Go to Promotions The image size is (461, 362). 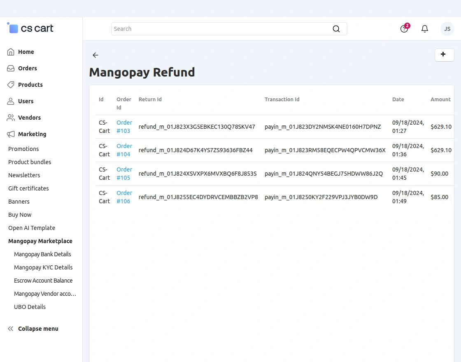pos(23,149)
